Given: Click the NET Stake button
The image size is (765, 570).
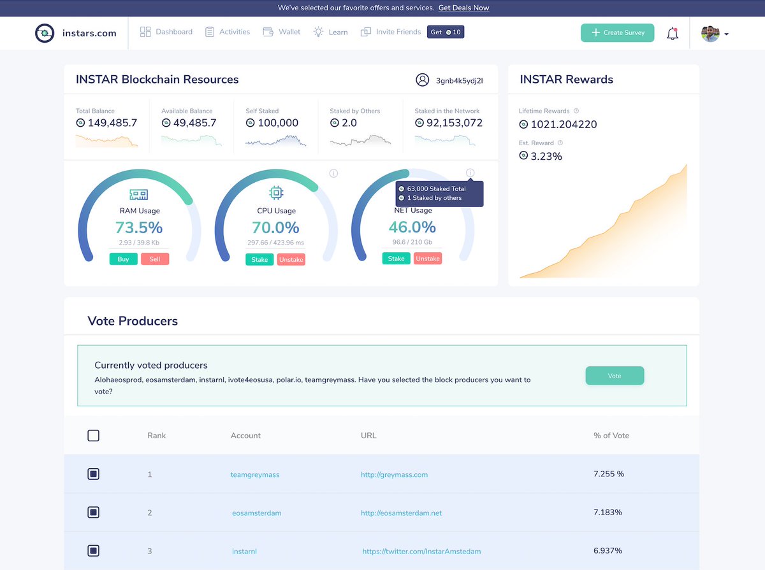Looking at the screenshot, I should click(396, 259).
